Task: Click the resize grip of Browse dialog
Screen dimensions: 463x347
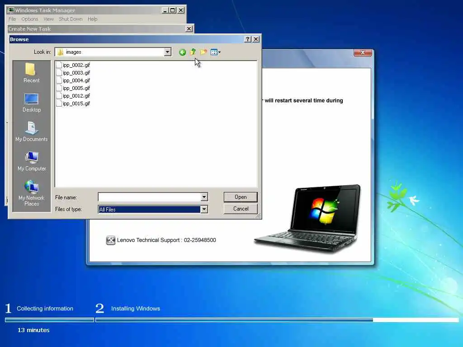Action: (258, 216)
